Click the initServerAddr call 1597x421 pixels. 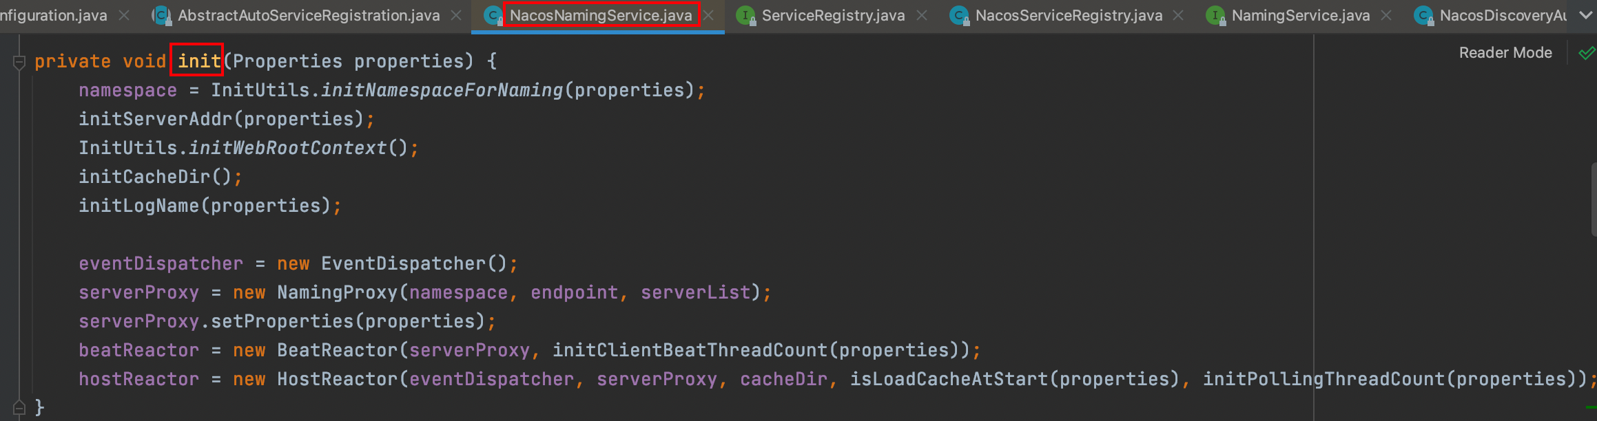point(156,119)
